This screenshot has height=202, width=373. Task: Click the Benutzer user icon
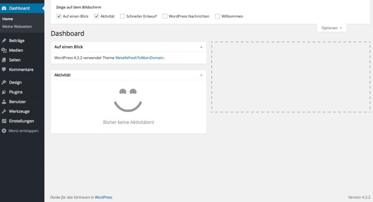point(4,102)
